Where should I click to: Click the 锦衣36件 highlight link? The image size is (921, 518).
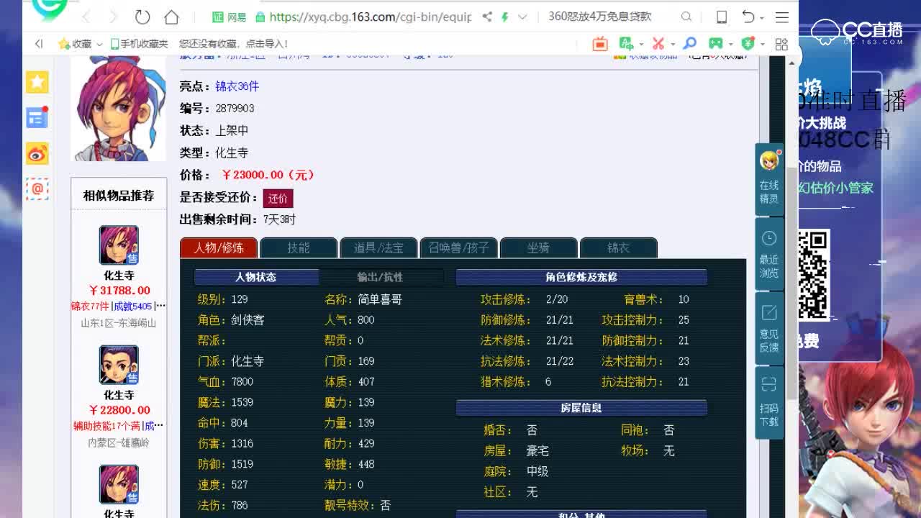(x=237, y=86)
